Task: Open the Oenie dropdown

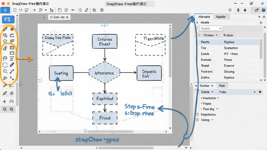Action: click(x=212, y=92)
